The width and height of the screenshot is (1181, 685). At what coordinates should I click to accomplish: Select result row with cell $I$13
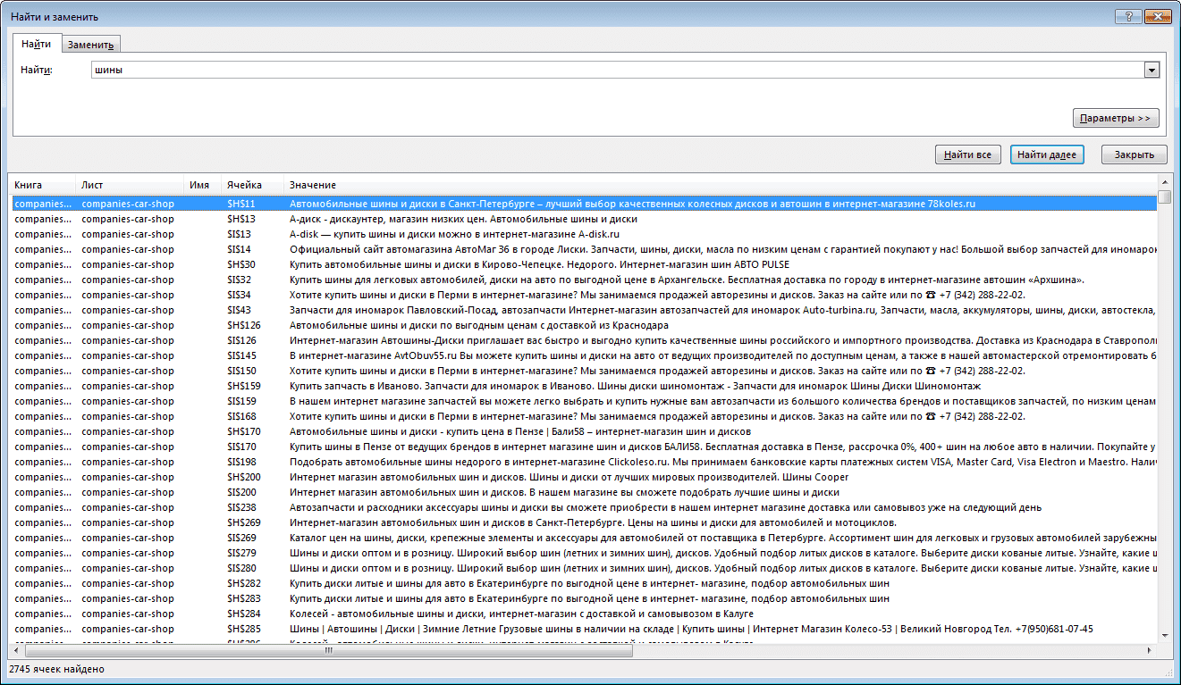point(584,234)
